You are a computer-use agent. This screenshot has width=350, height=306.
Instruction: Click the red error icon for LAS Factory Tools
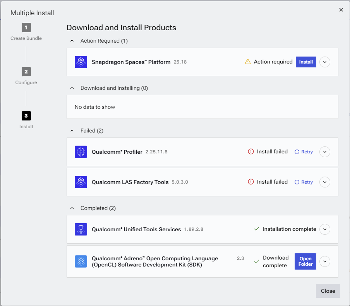[251, 182]
